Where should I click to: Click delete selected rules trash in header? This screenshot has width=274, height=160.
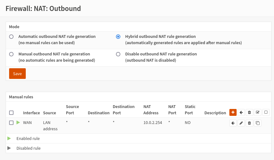249,112
